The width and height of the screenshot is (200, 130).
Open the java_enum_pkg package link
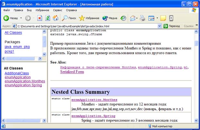click(17, 47)
